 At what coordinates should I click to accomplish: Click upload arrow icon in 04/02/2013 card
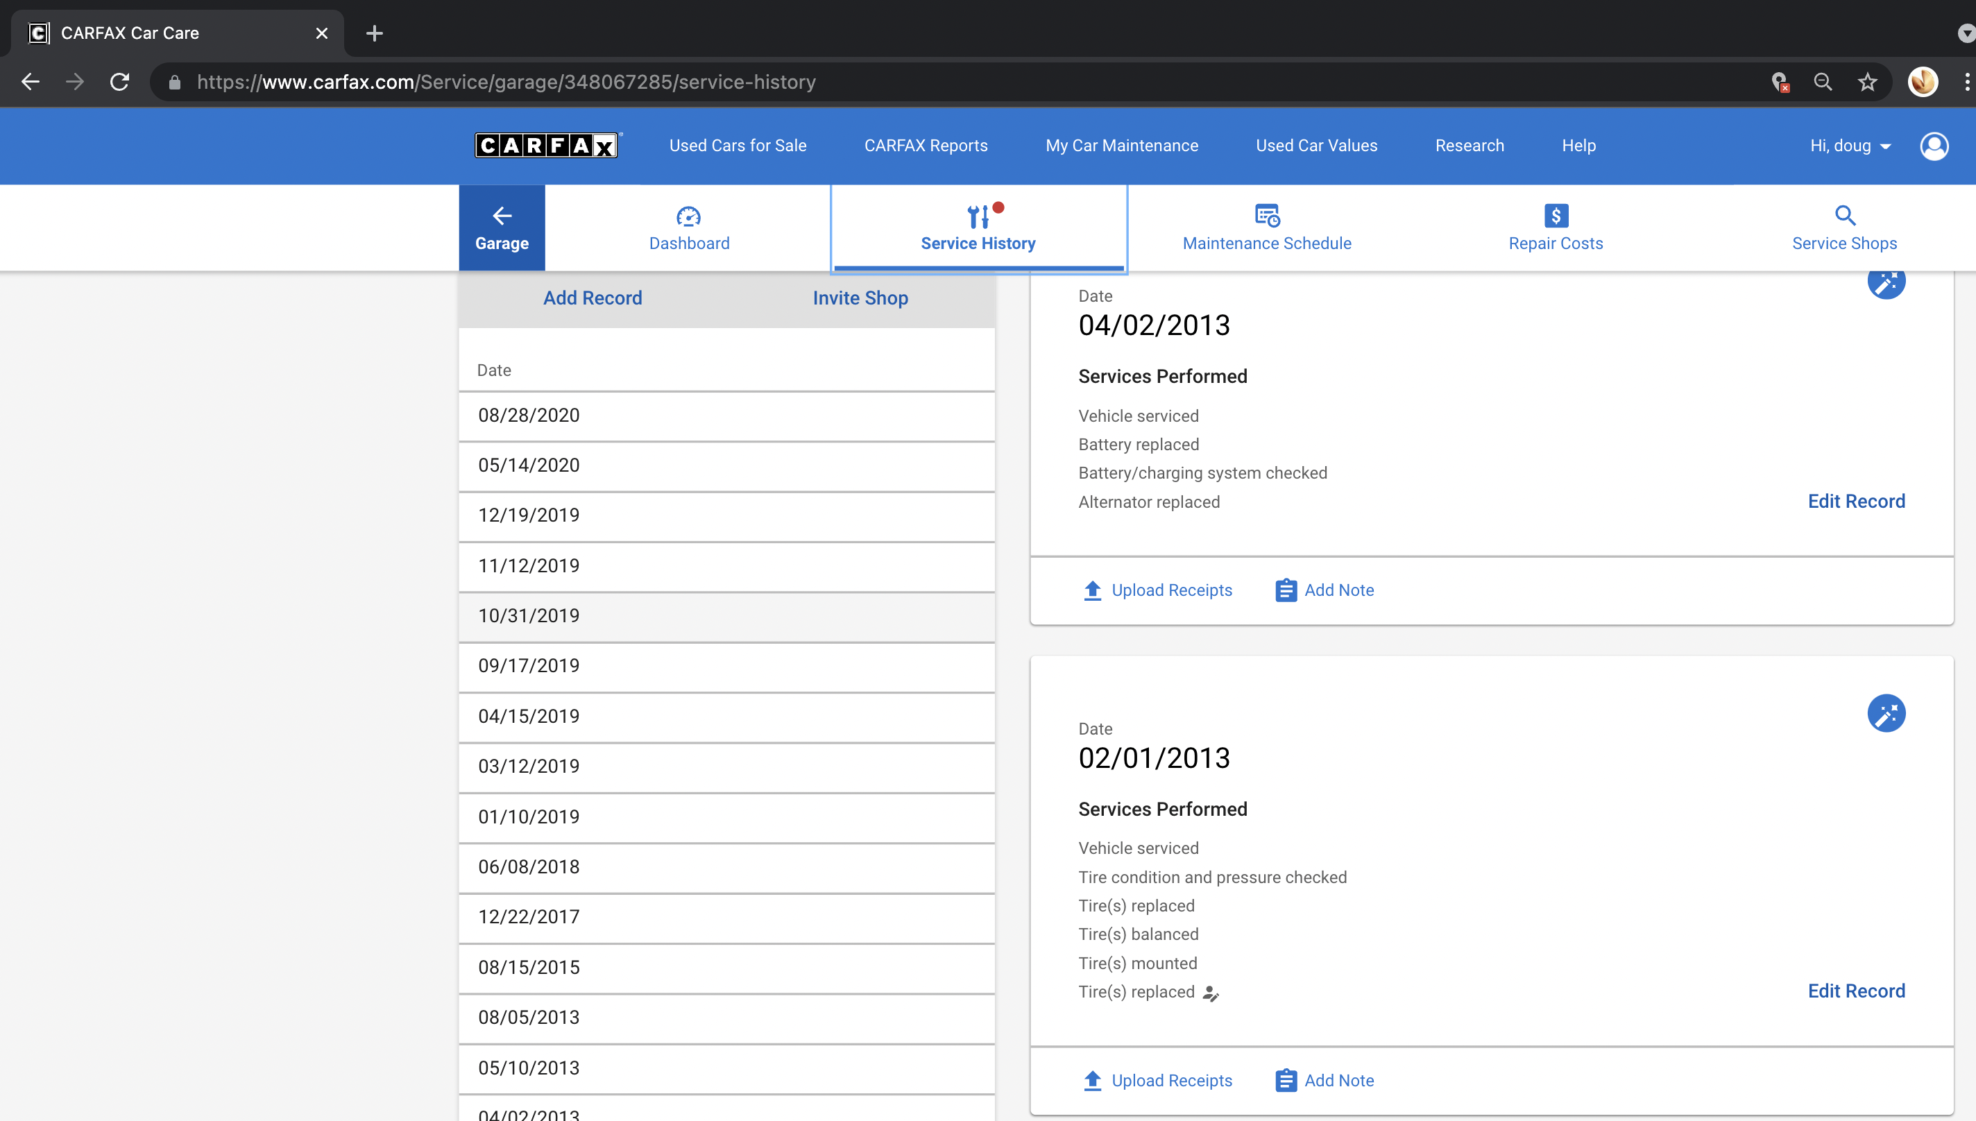[1092, 590]
